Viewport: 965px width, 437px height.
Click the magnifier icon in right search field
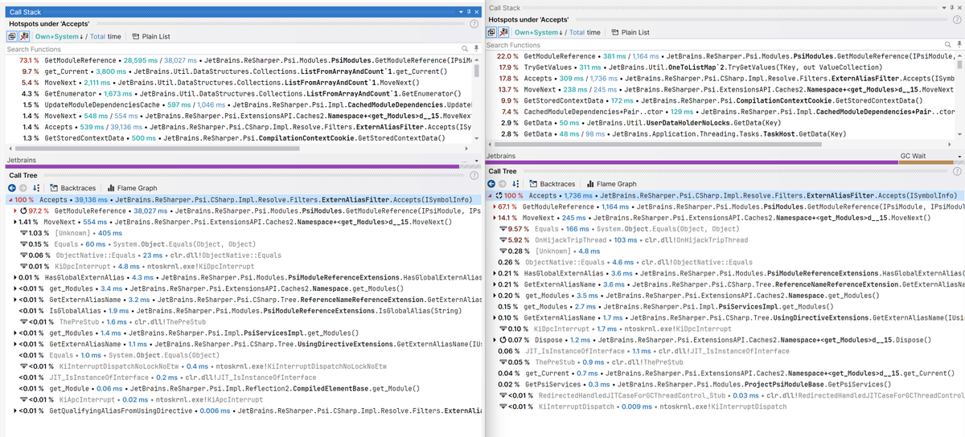[x=948, y=45]
